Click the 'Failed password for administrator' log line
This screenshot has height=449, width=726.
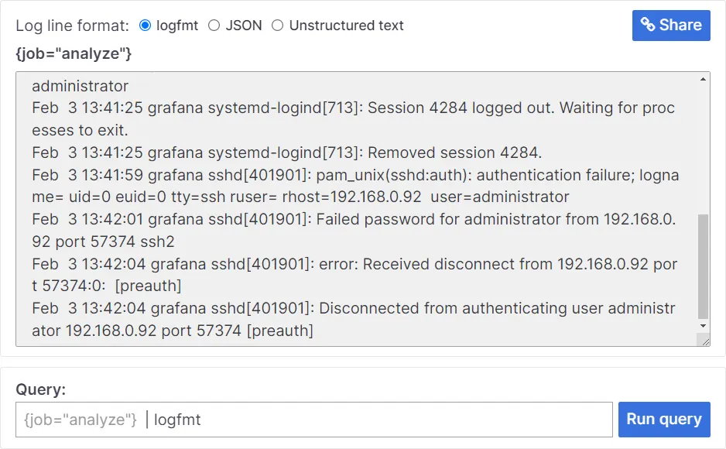coord(354,230)
